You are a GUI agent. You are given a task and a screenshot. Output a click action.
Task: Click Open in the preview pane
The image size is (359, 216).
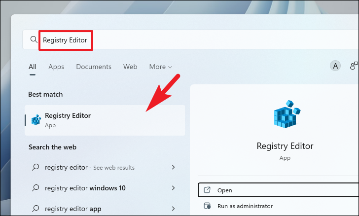click(279, 190)
